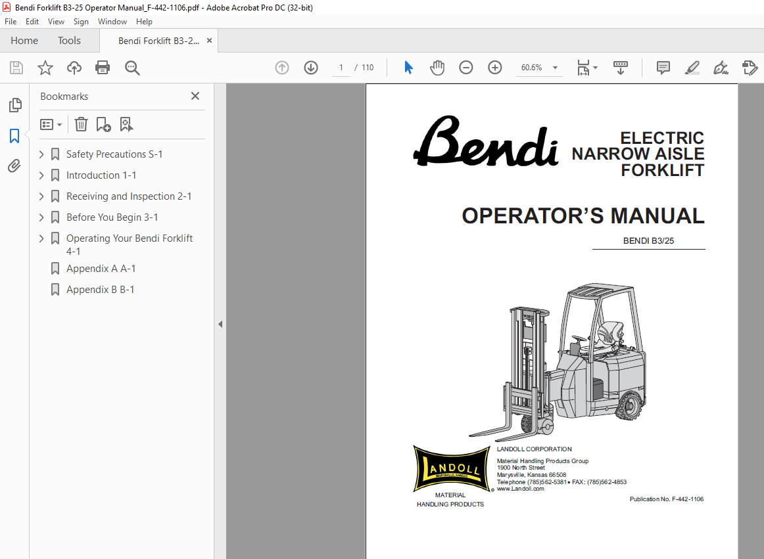764x559 pixels.
Task: Click the forklift illustration
Action: coord(558,362)
